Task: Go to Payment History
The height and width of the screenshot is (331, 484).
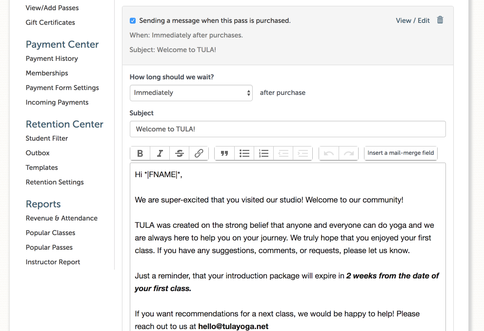Action: [52, 58]
